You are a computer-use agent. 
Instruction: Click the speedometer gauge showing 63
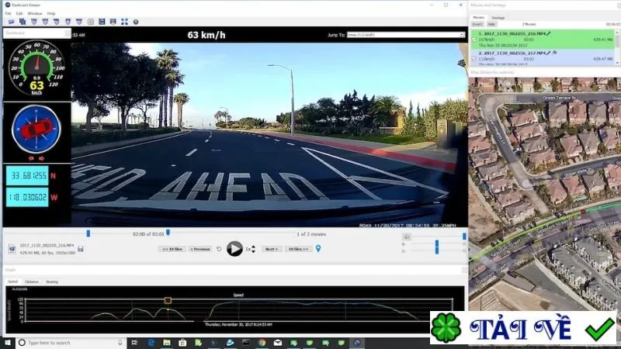(x=36, y=69)
